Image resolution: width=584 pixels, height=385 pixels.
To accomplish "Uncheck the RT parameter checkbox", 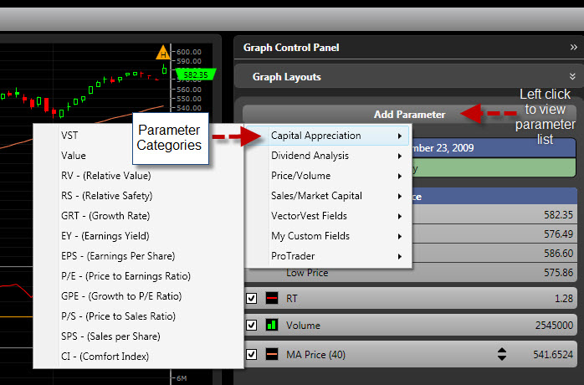I will [x=252, y=298].
